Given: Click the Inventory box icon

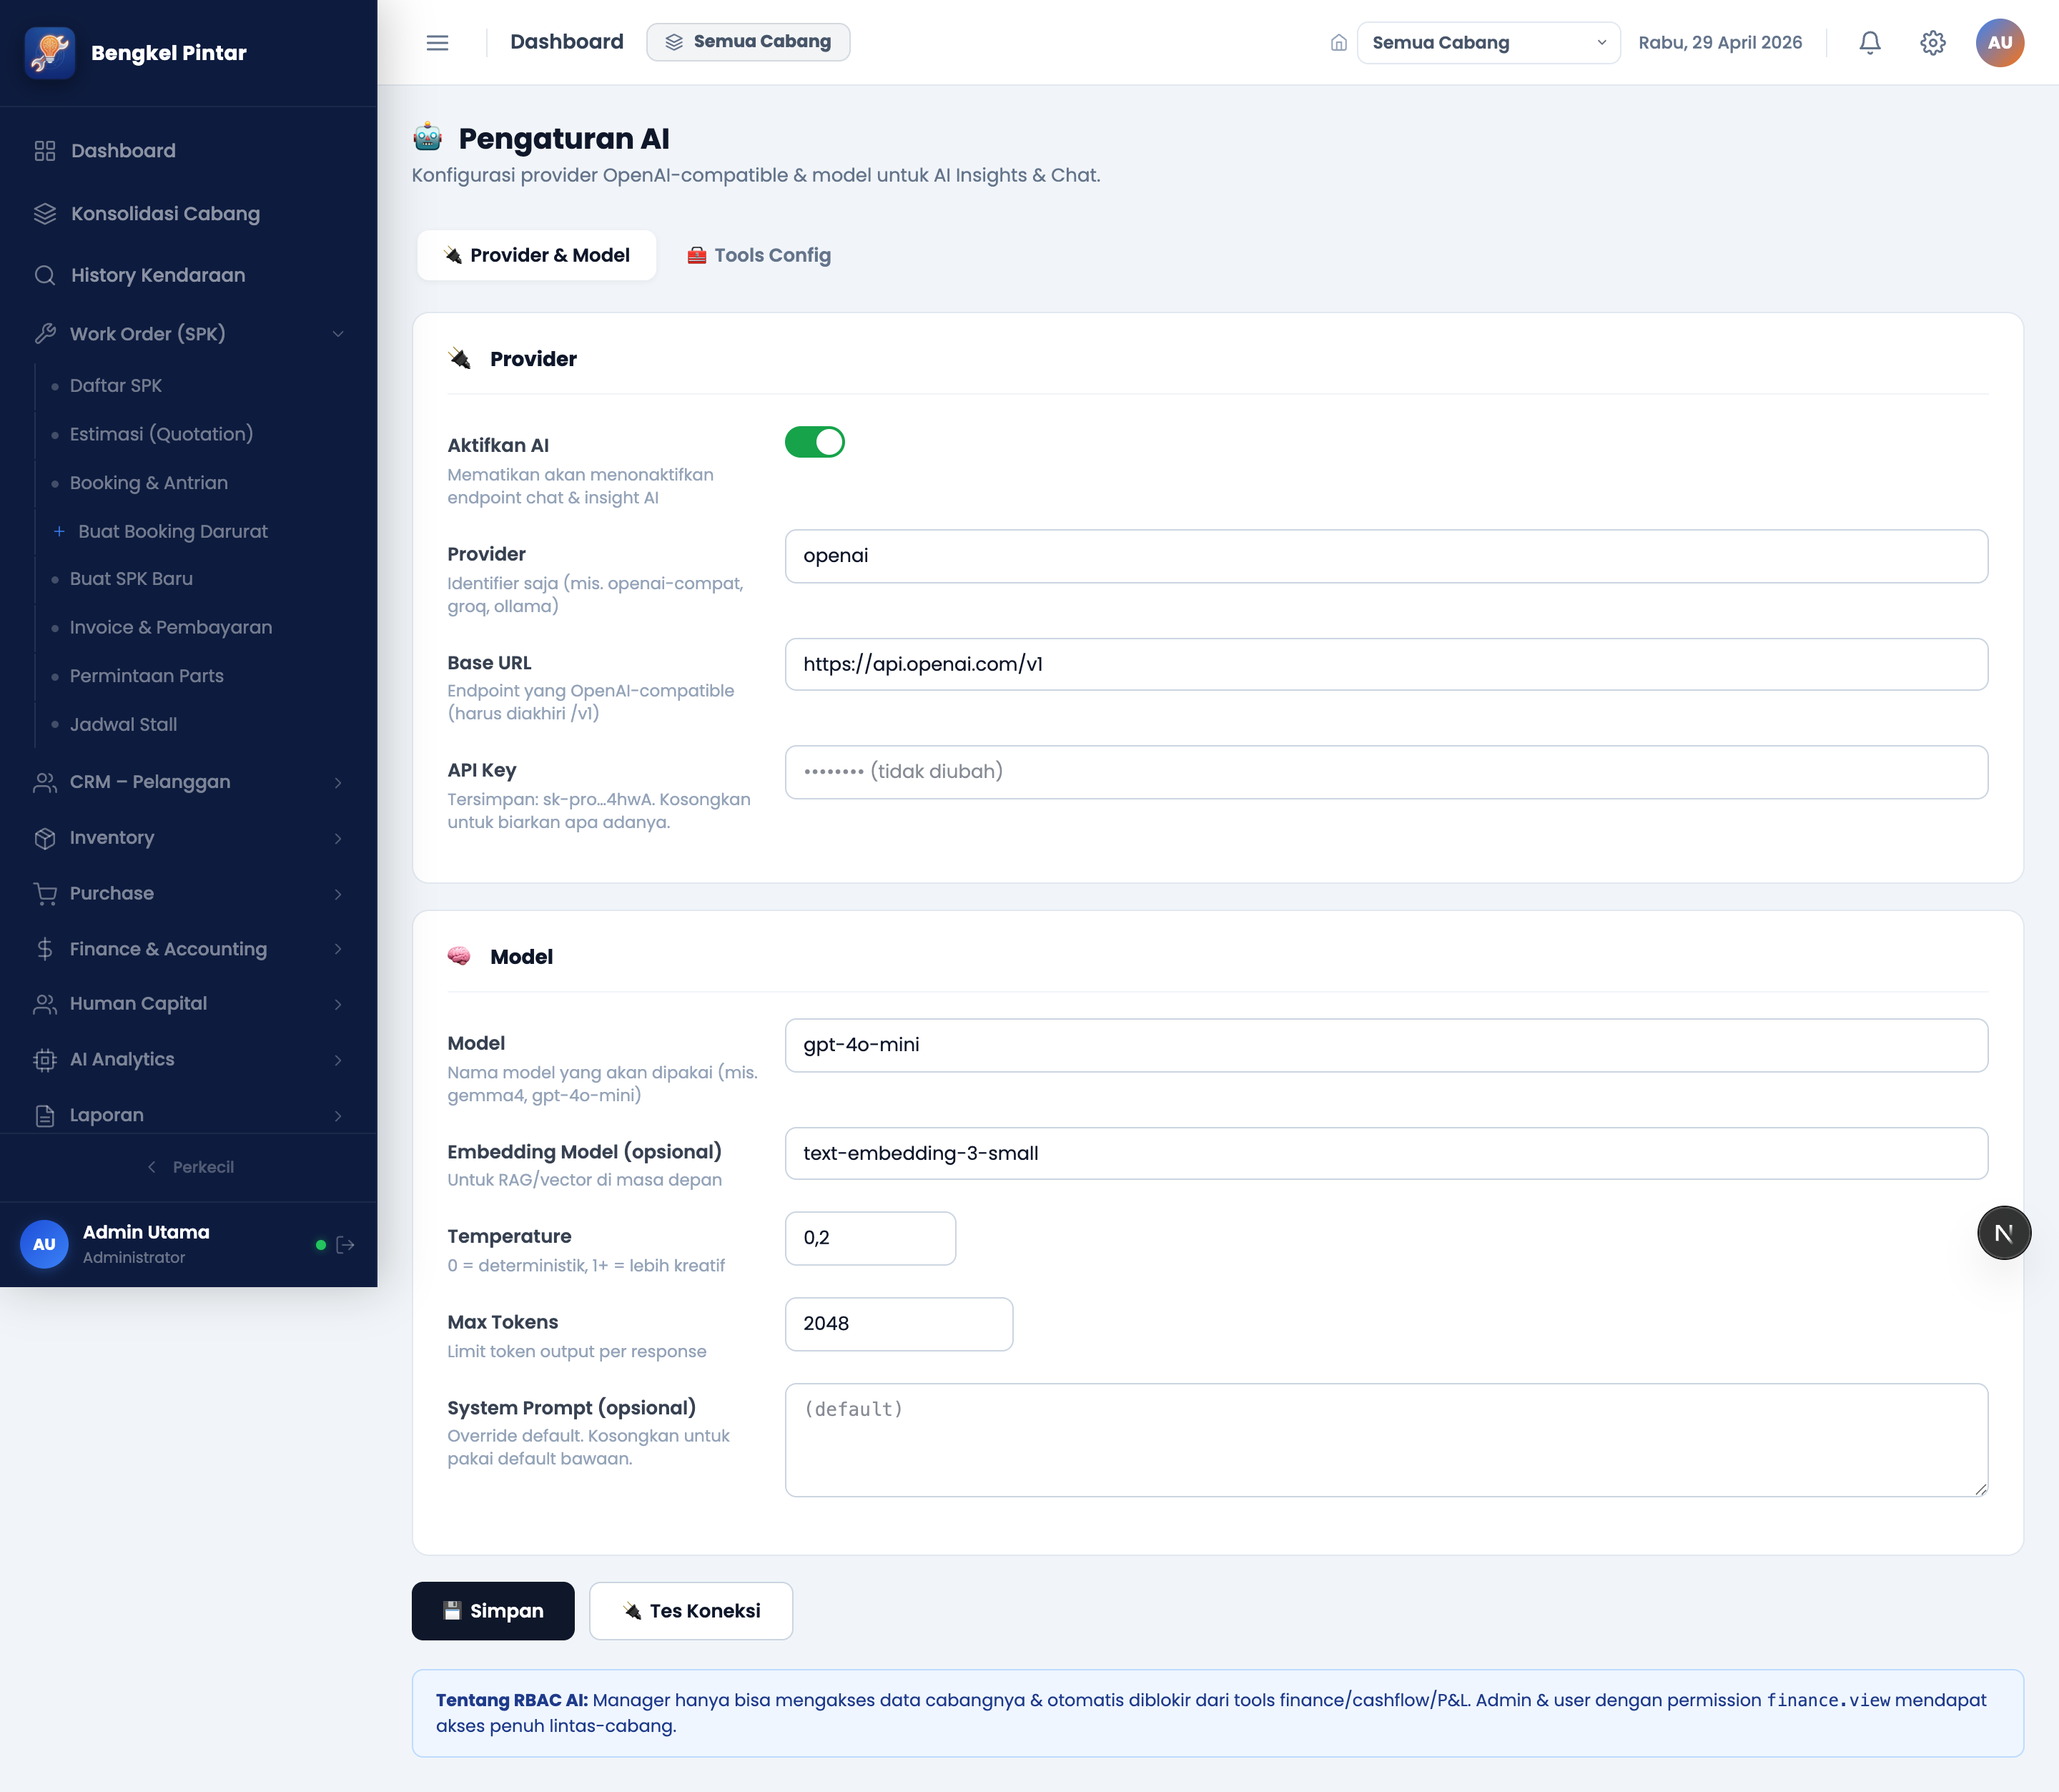Looking at the screenshot, I should pos(45,838).
